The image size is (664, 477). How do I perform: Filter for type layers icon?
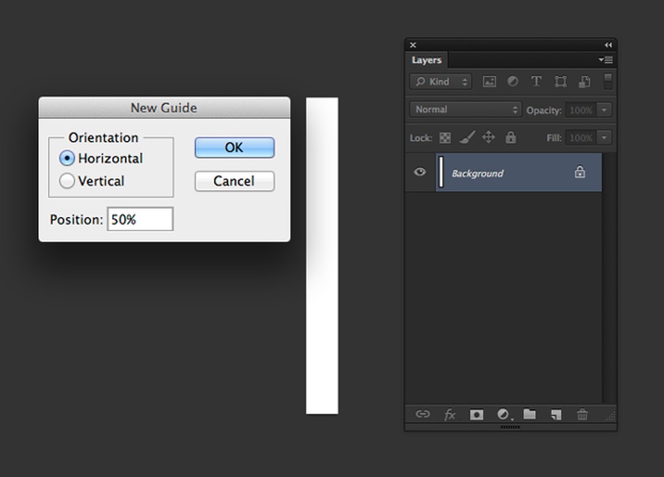pyautogui.click(x=536, y=82)
